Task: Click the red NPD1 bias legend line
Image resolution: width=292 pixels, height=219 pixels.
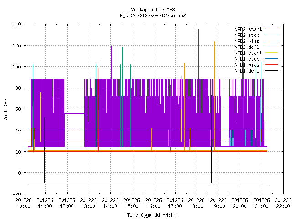Action: [x=271, y=65]
